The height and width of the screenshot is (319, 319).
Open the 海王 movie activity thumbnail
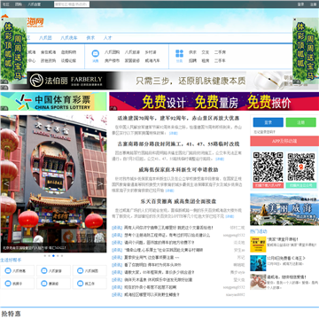(x=258, y=263)
